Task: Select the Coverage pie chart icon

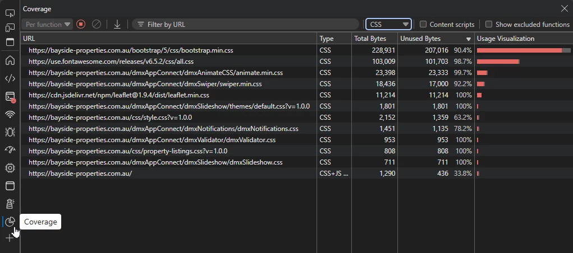Action: tap(10, 221)
